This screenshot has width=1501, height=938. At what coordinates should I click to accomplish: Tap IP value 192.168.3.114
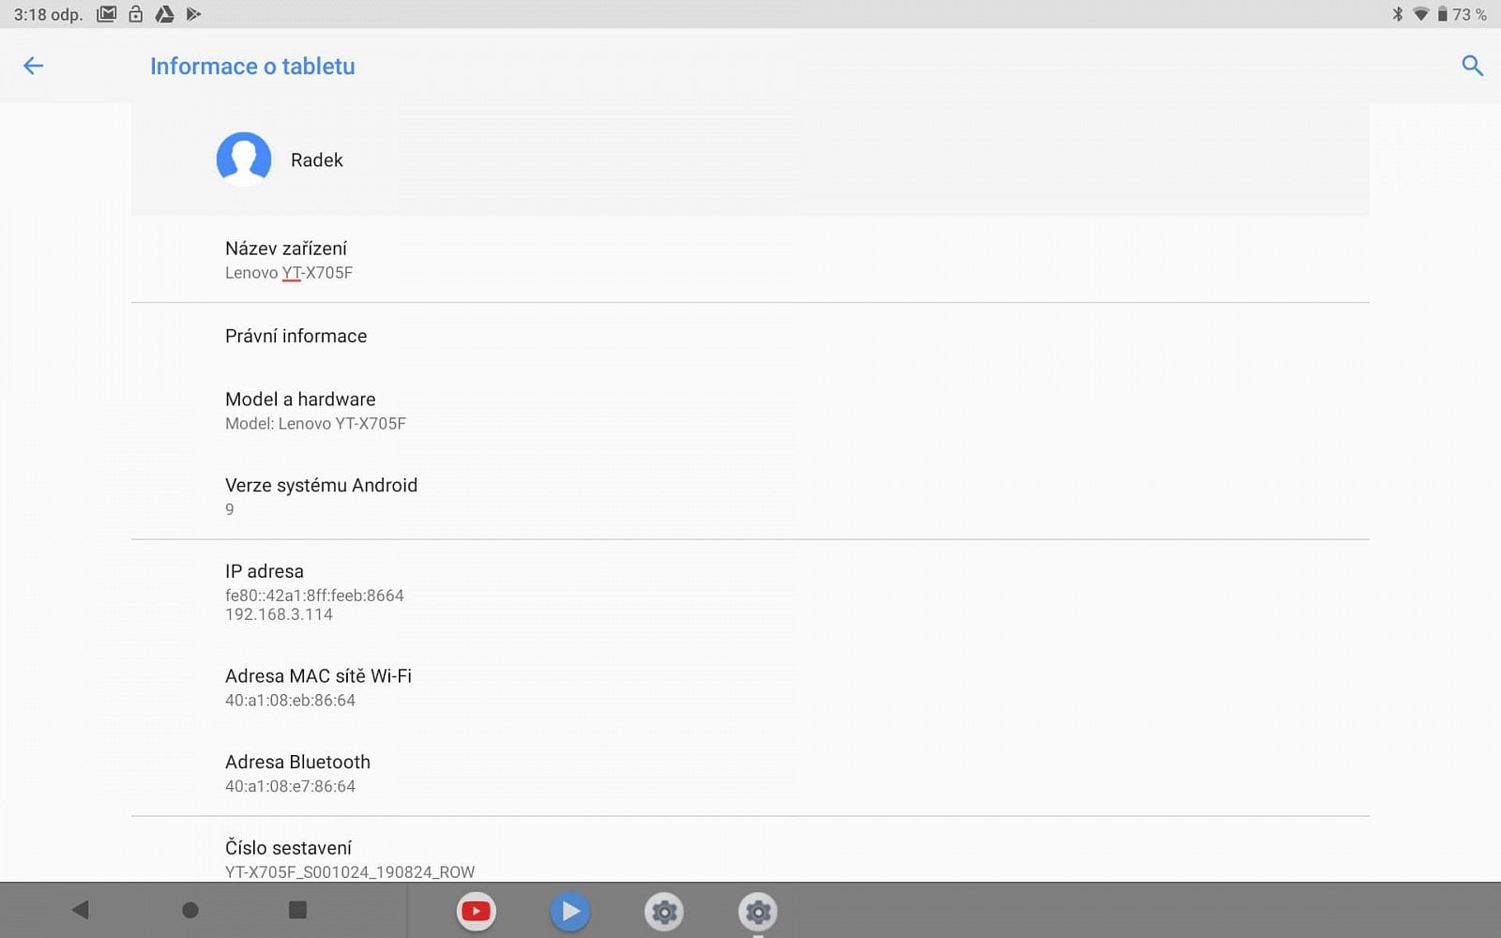pos(279,614)
